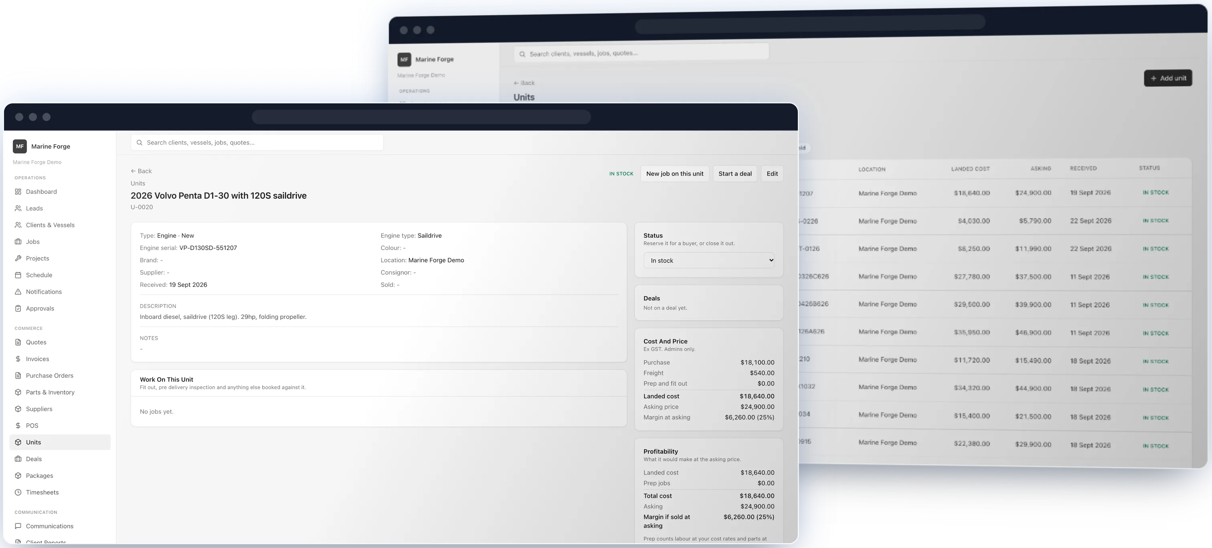The height and width of the screenshot is (548, 1212).
Task: Open the Schedule calendar icon
Action: [x=18, y=275]
